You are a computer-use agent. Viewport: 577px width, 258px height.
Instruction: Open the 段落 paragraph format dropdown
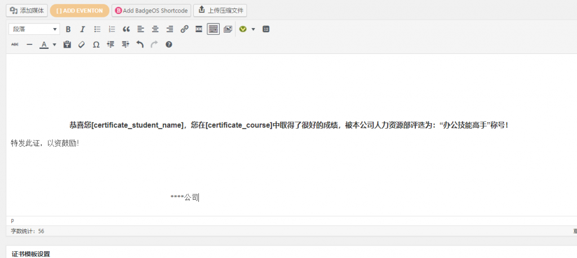click(x=34, y=29)
